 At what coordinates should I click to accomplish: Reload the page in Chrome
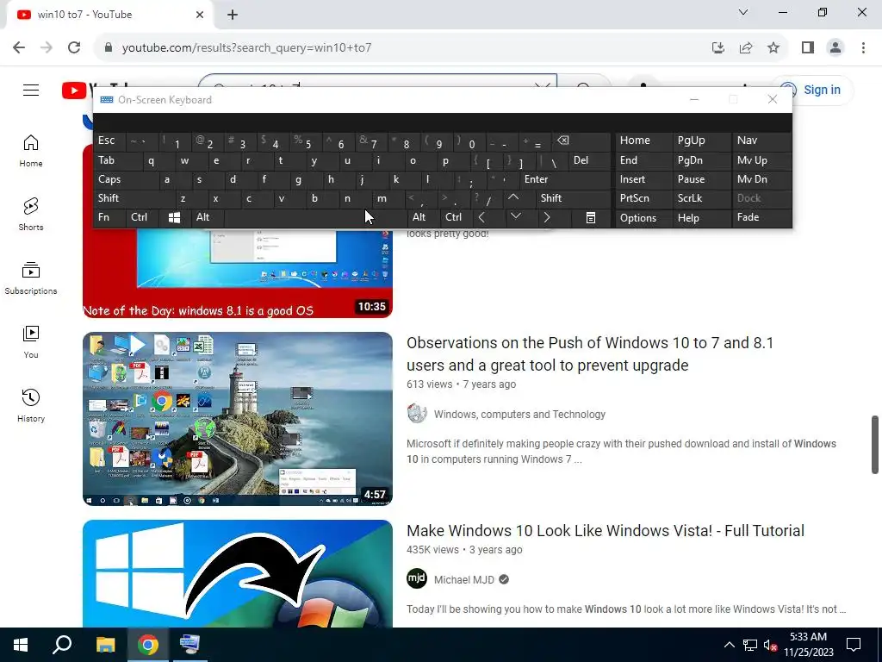(x=74, y=47)
